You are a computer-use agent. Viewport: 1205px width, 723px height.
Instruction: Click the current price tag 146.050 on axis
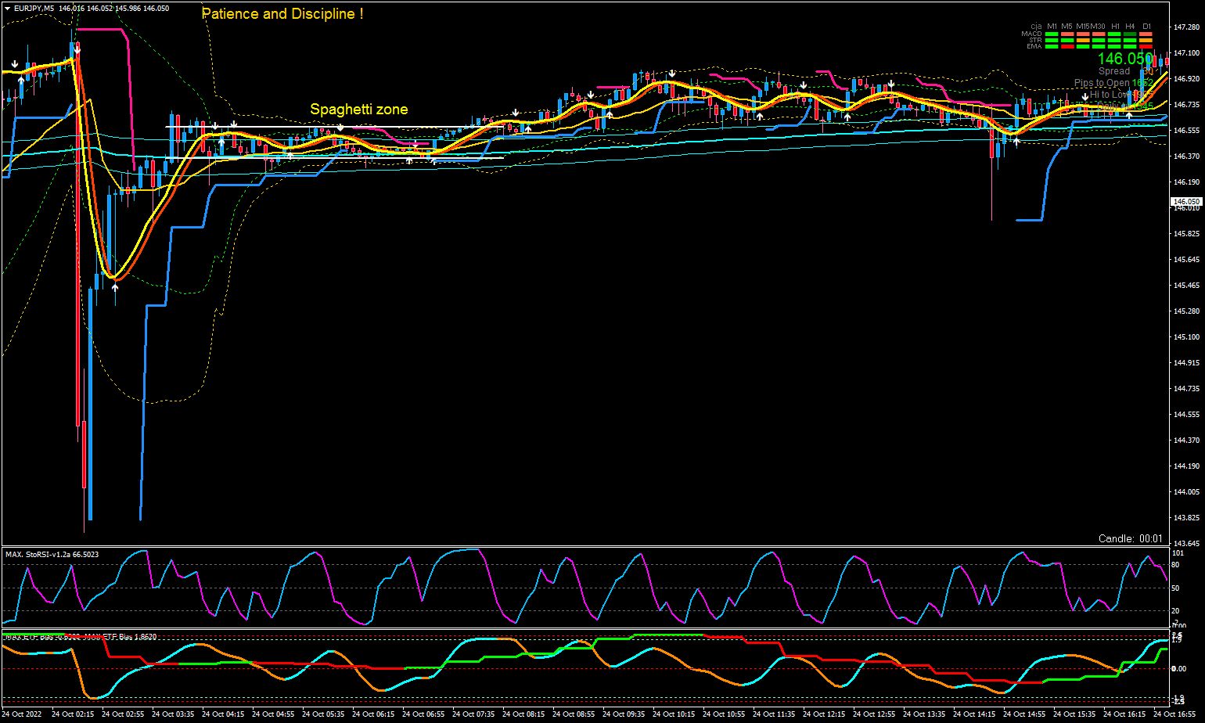(x=1185, y=202)
